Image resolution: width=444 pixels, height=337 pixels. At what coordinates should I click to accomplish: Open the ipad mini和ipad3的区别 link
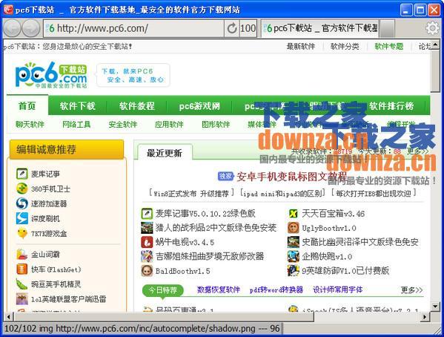click(x=282, y=194)
